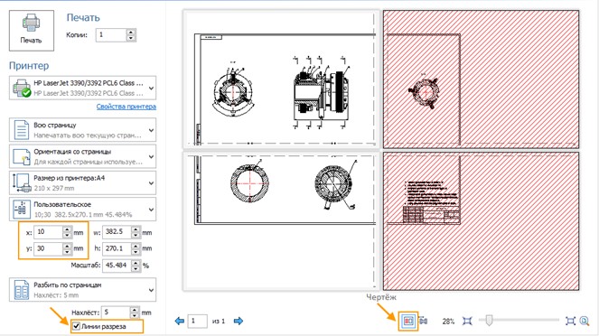Click the zoom-out fit icon left of slider
Viewport: 599px width, 336px height.
tap(467, 322)
